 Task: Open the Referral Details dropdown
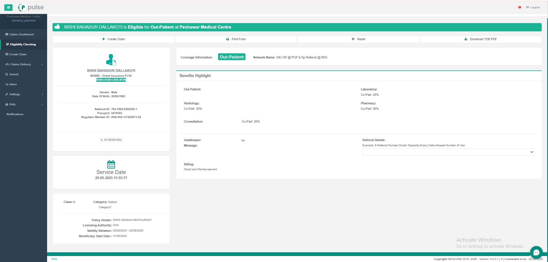[448, 152]
